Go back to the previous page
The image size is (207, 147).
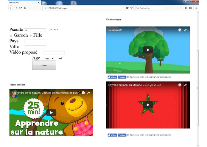[x=11, y=8]
